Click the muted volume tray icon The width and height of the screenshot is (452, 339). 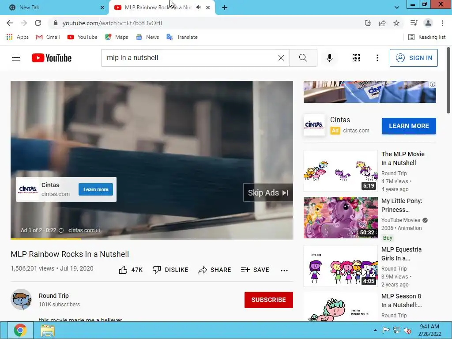tap(407, 330)
